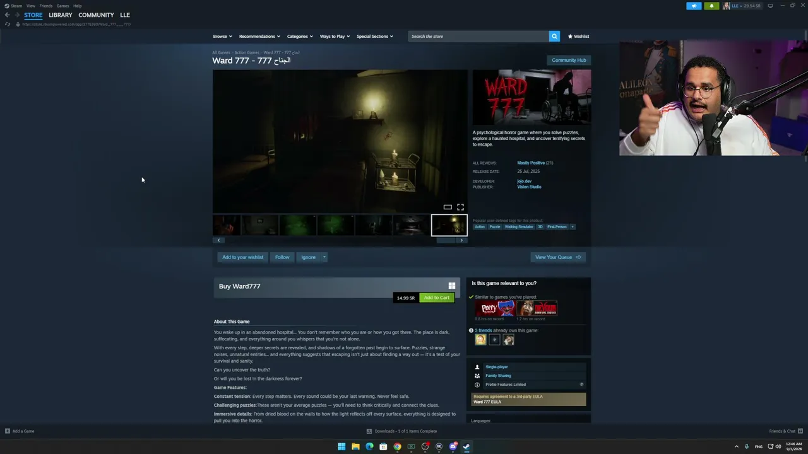Switch to the COMMUNITY tab
Image resolution: width=808 pixels, height=454 pixels.
pos(96,15)
